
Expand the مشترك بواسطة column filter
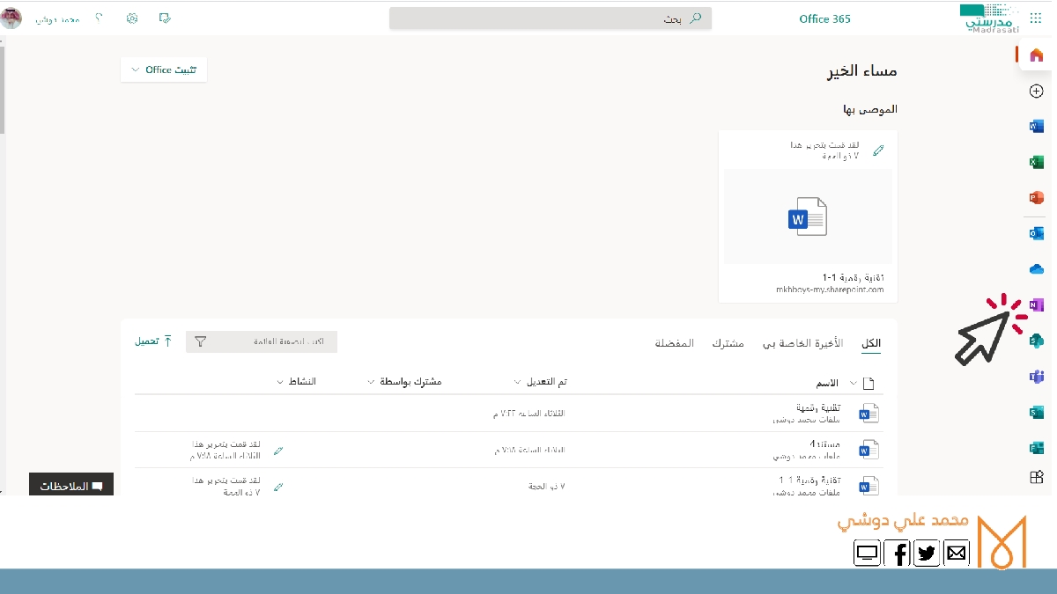[x=404, y=382]
